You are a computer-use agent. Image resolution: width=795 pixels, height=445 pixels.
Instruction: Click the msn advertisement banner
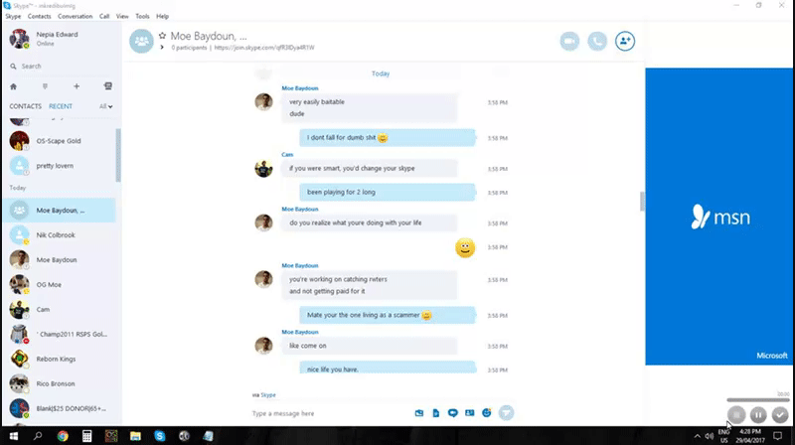click(x=718, y=217)
